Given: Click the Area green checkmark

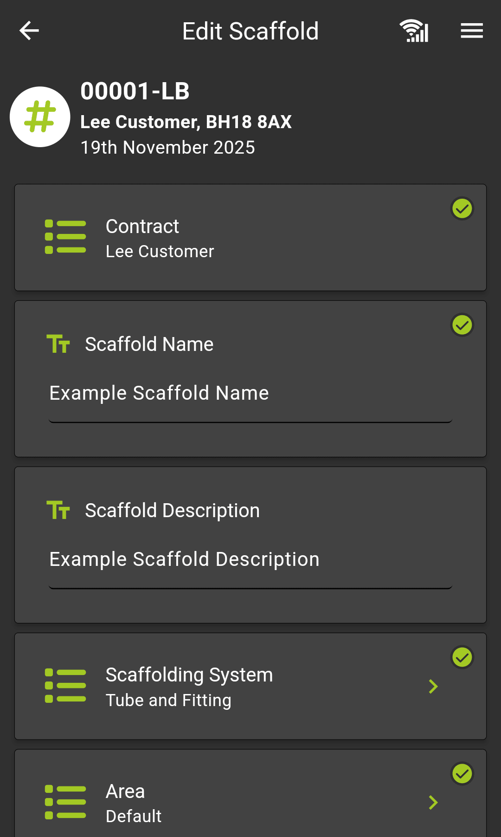Looking at the screenshot, I should point(462,774).
